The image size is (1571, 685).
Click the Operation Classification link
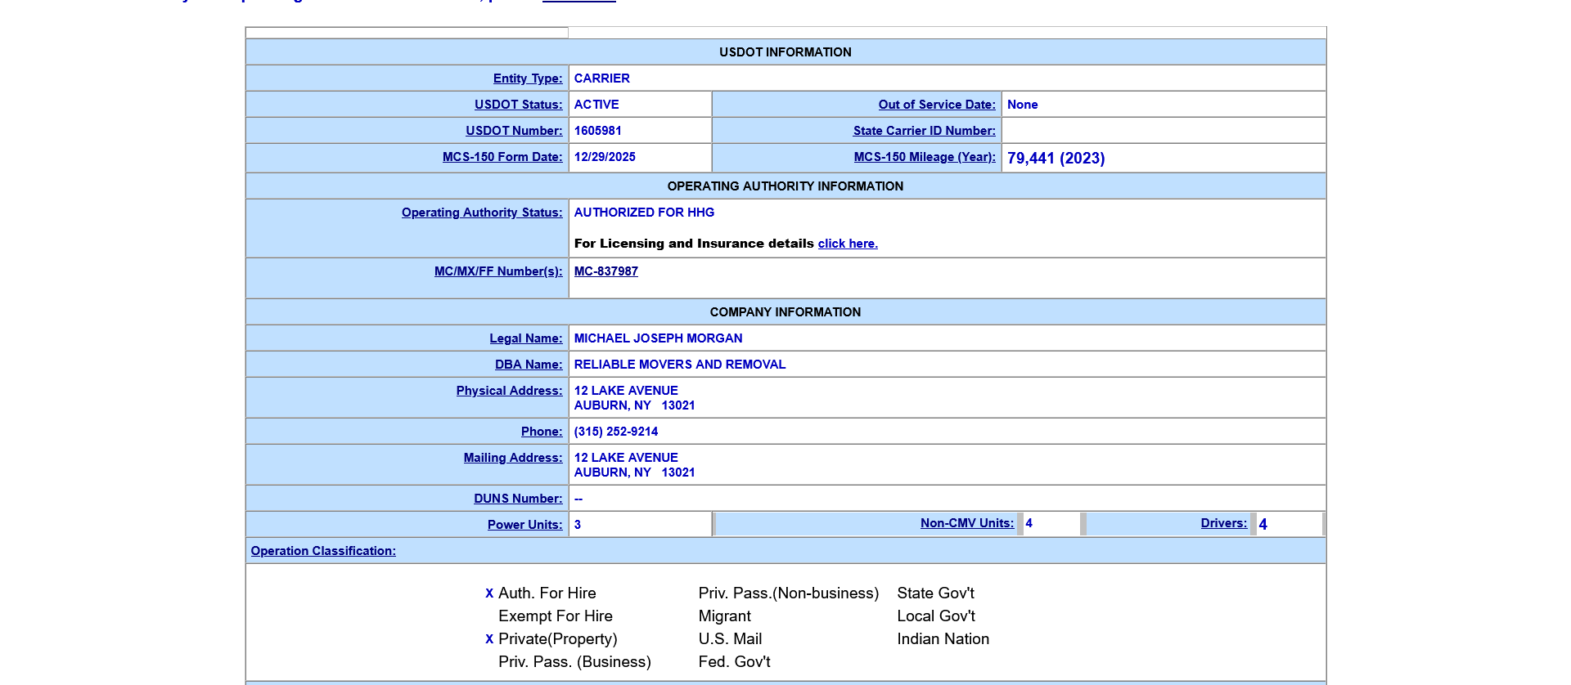coord(323,551)
